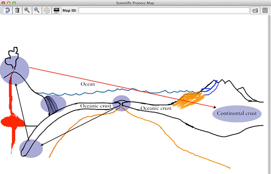Click the undo arrow toolbar icon
271x174 pixels.
[8, 10]
